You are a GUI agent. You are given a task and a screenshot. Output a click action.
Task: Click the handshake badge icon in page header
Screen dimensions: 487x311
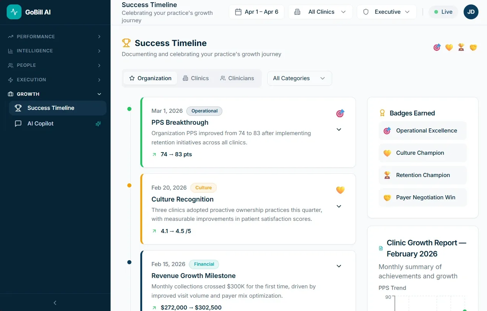click(x=473, y=48)
